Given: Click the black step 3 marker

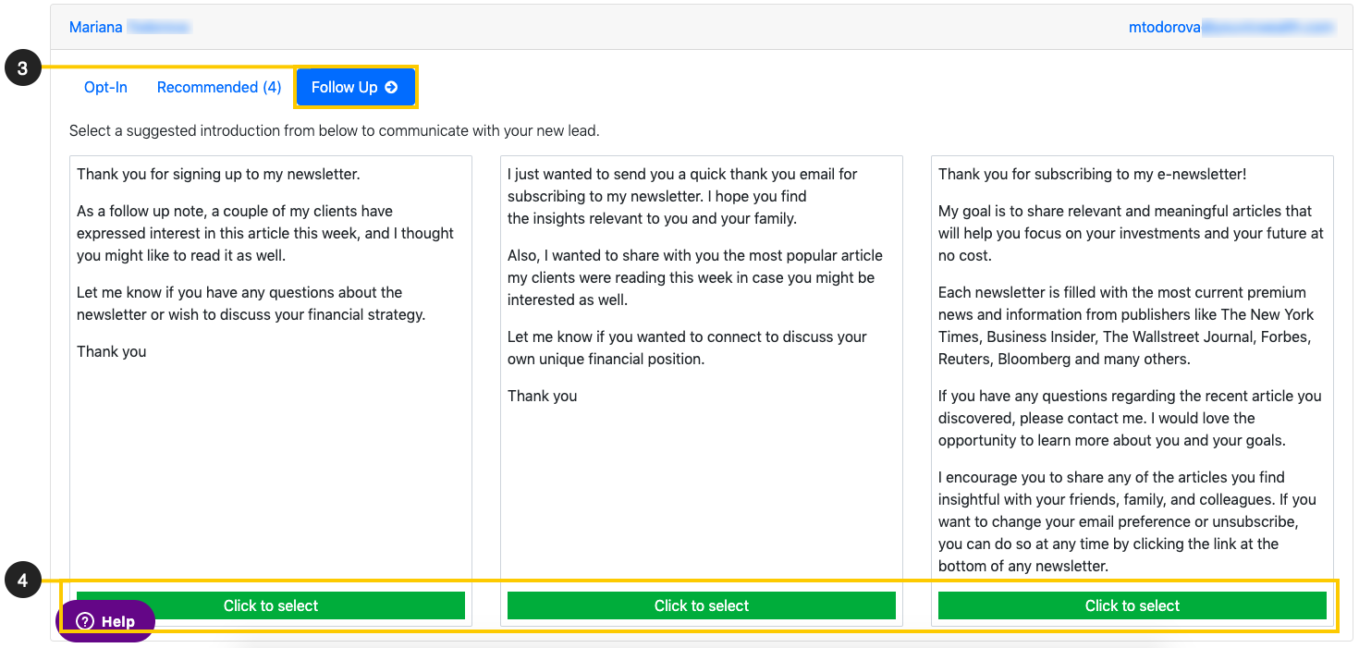Looking at the screenshot, I should [x=23, y=67].
